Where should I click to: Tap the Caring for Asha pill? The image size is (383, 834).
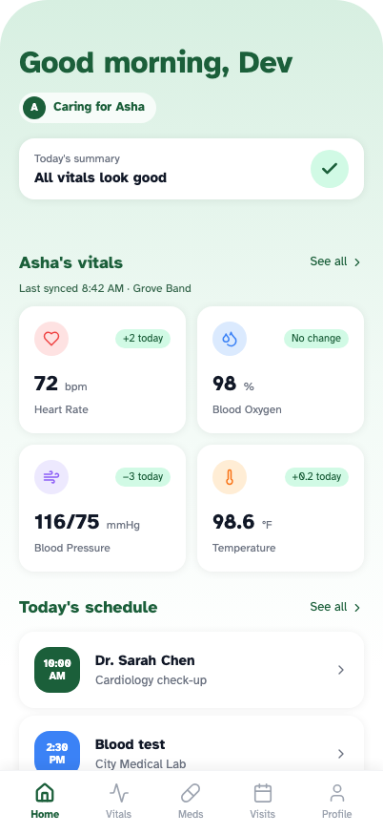pyautogui.click(x=88, y=108)
